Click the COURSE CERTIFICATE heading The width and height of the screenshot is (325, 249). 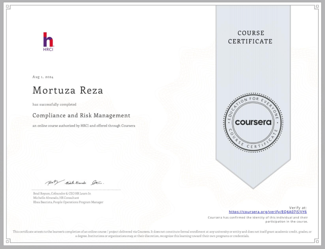(250, 37)
